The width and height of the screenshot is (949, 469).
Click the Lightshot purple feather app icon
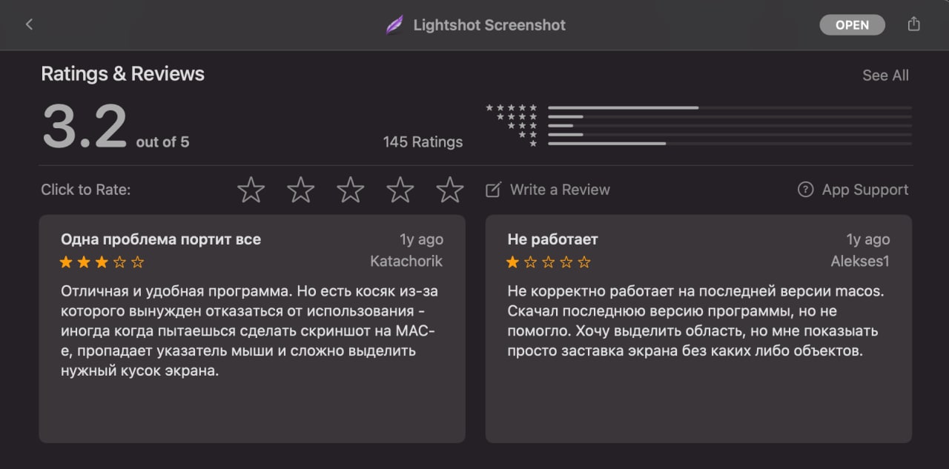click(x=395, y=25)
